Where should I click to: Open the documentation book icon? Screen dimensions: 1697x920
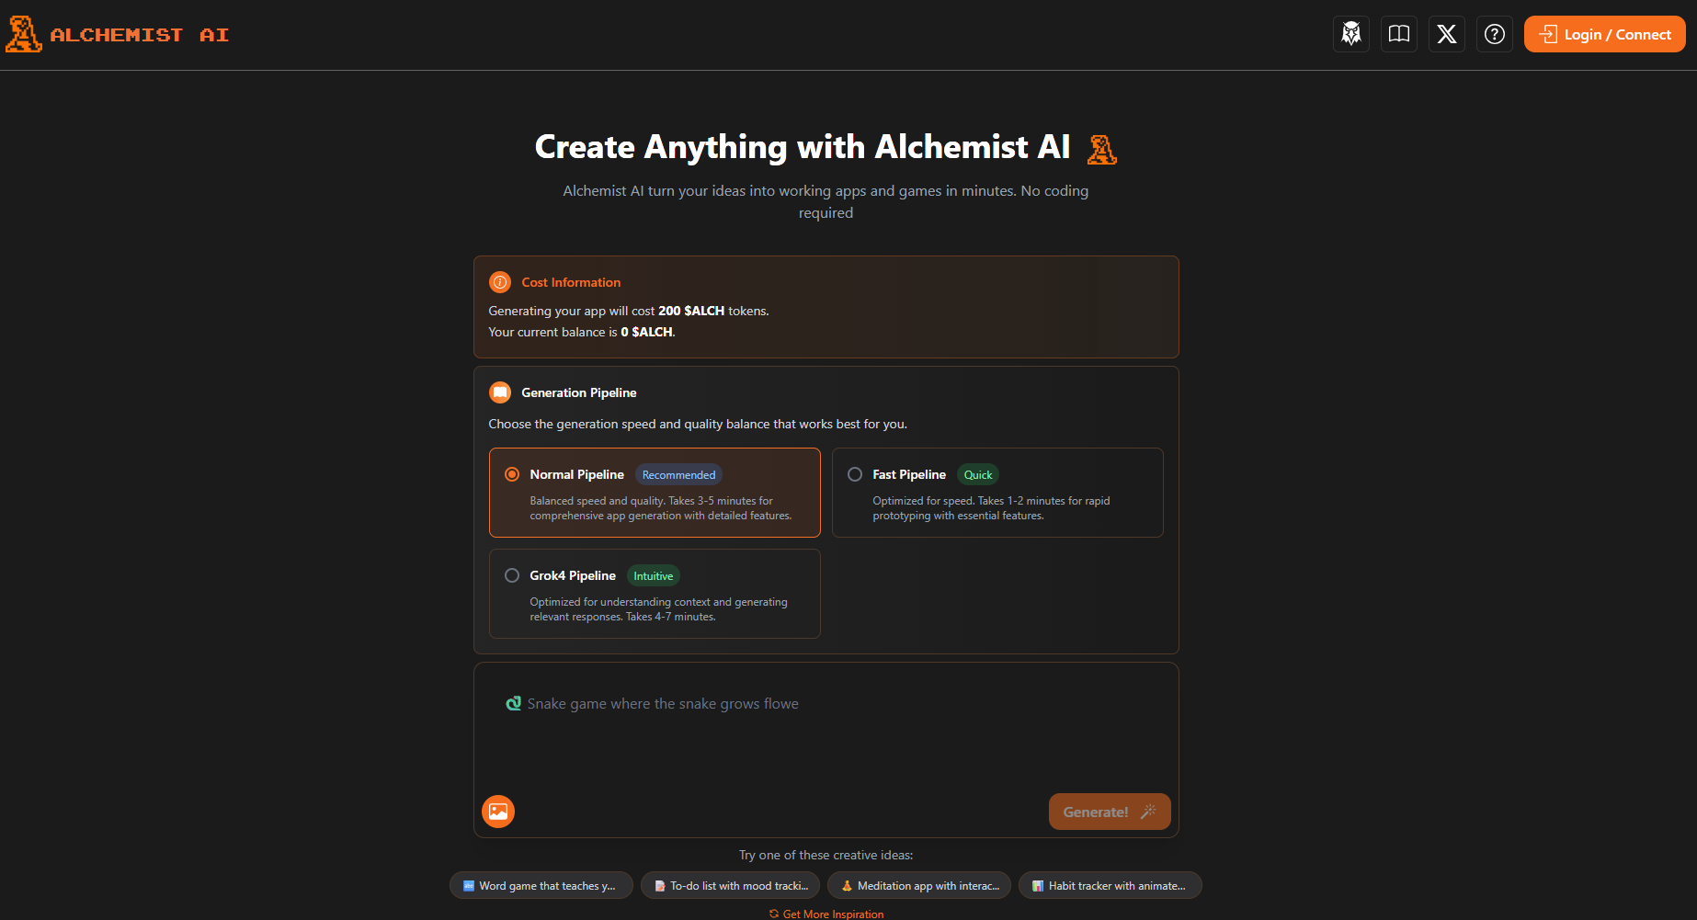(1399, 34)
